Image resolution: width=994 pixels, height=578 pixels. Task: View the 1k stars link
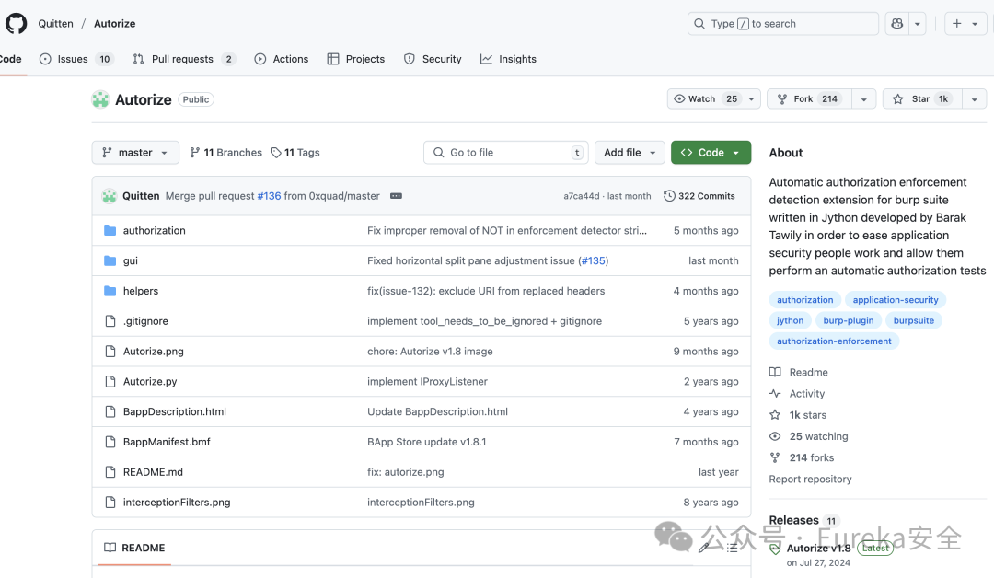(x=798, y=415)
